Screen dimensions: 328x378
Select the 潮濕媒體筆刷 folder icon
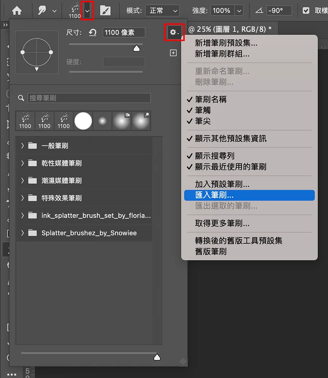pyautogui.click(x=32, y=181)
